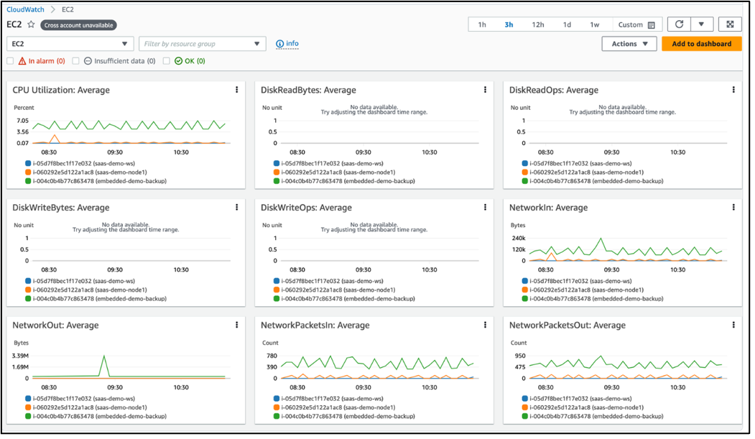Click the fullscreen expand icon
755x439 pixels.
[x=729, y=24]
